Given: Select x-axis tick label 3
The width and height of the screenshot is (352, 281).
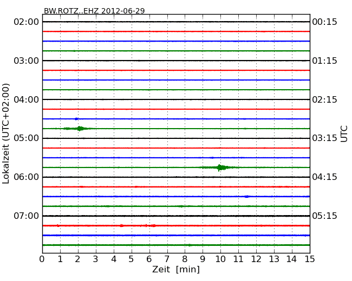Looking at the screenshot, I should [x=96, y=259].
